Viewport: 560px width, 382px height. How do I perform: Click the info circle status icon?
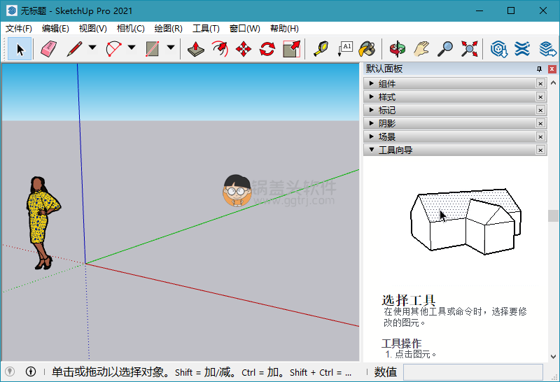click(x=31, y=372)
